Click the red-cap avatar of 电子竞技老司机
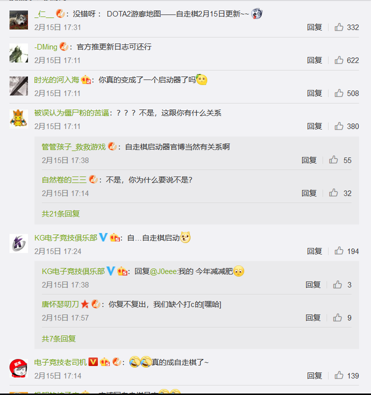Viewport: 371px width, 395px height. pos(18,368)
